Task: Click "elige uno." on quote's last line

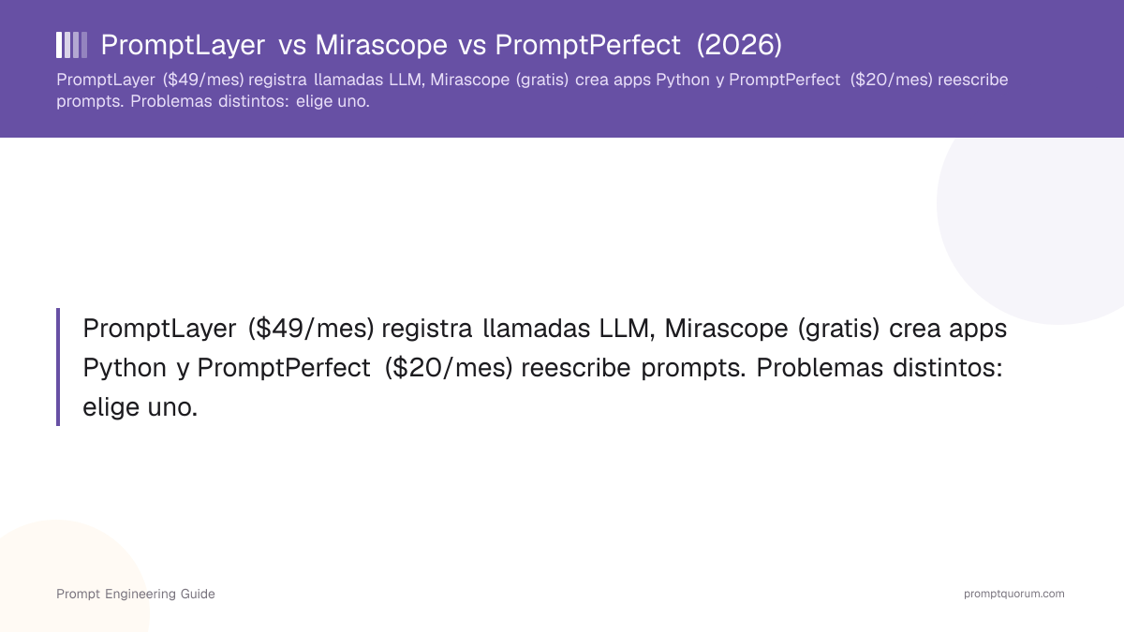Action: pos(140,406)
